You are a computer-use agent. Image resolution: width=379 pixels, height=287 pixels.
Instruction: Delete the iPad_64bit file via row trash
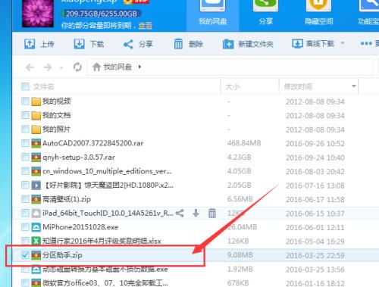212,214
